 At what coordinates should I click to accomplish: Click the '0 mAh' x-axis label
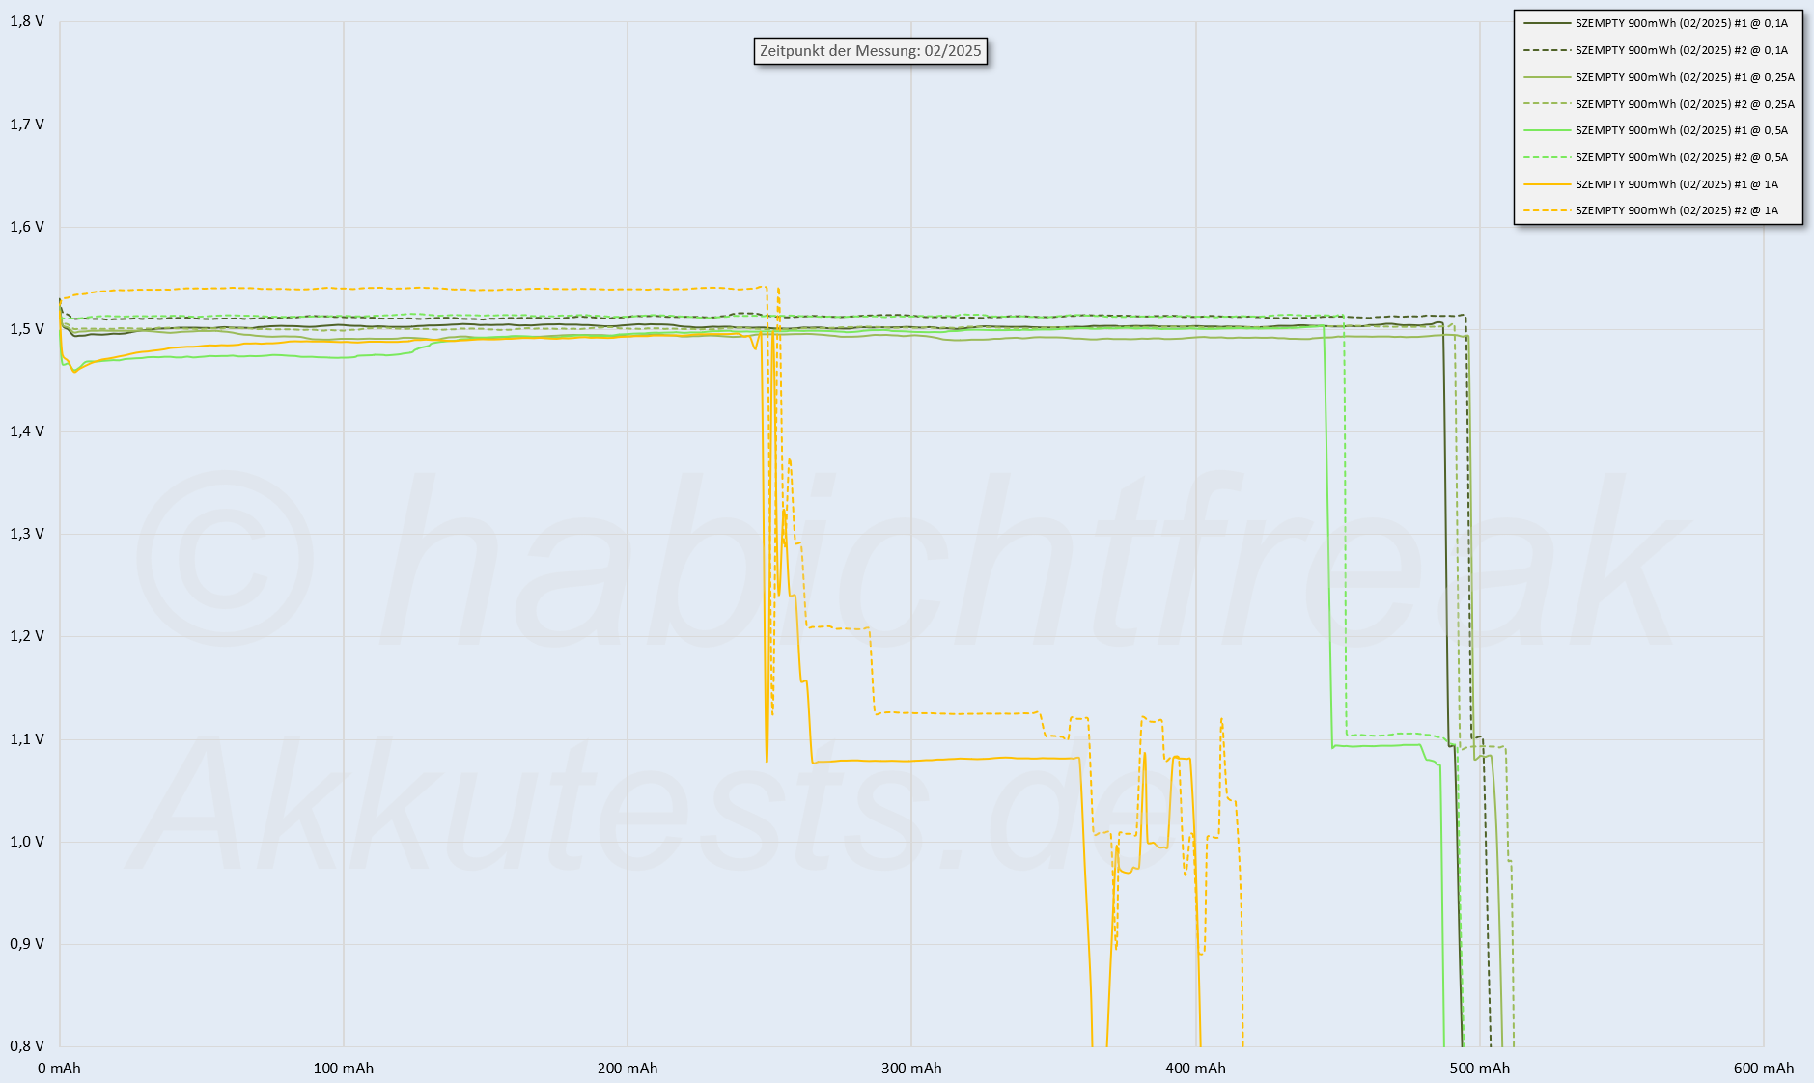pos(60,1069)
